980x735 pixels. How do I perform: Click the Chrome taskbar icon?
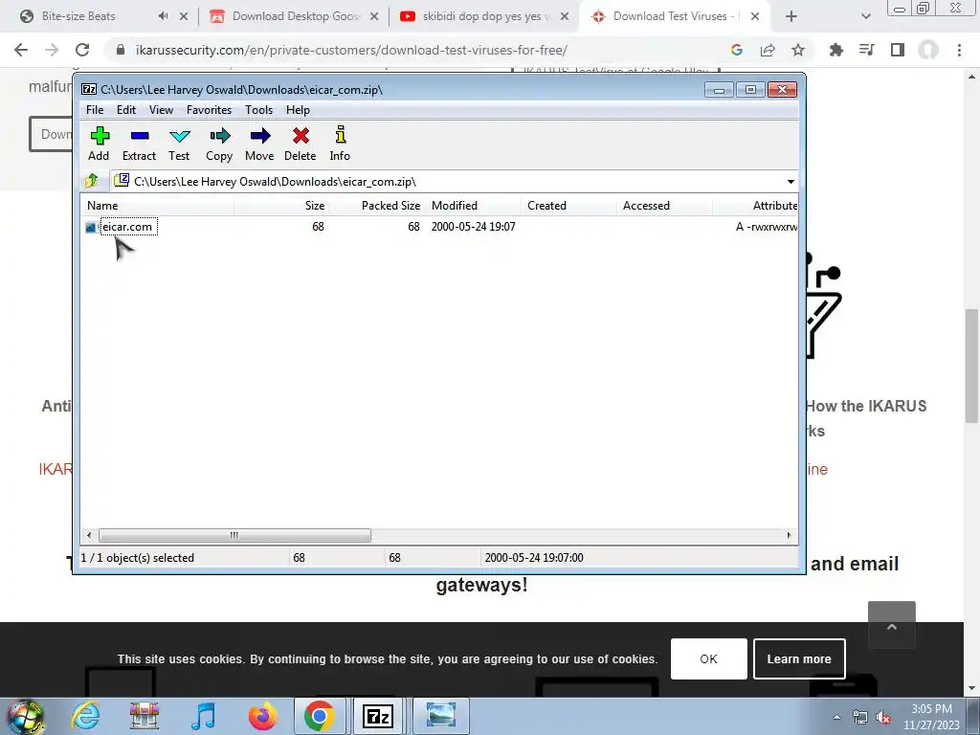coord(320,716)
